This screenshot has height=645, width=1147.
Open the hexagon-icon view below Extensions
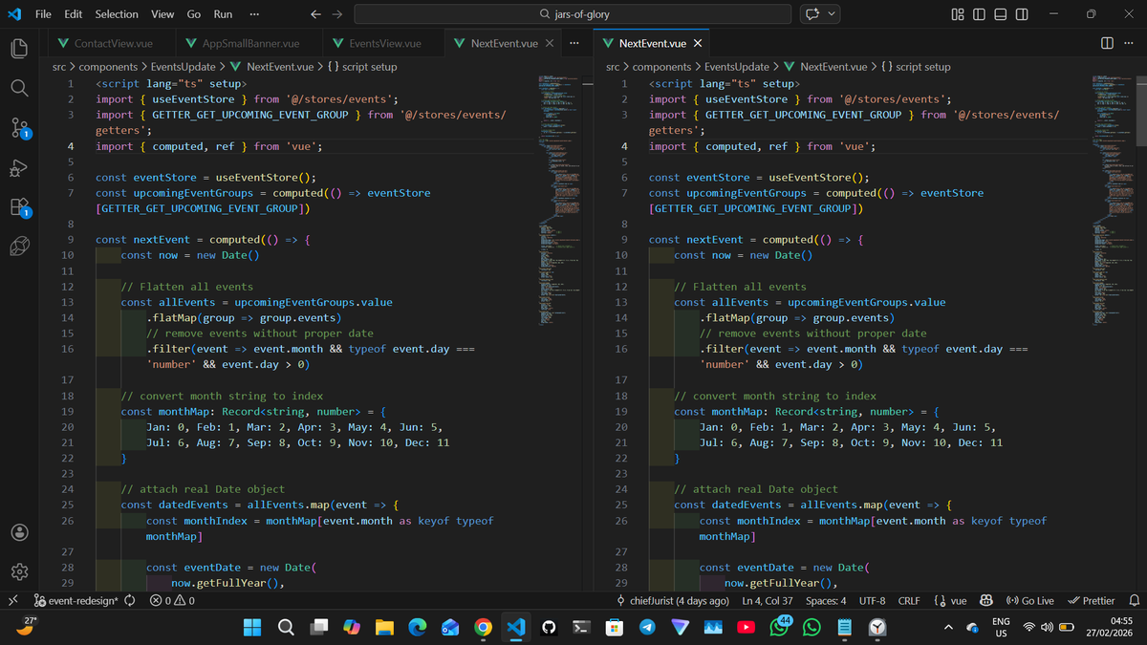19,247
